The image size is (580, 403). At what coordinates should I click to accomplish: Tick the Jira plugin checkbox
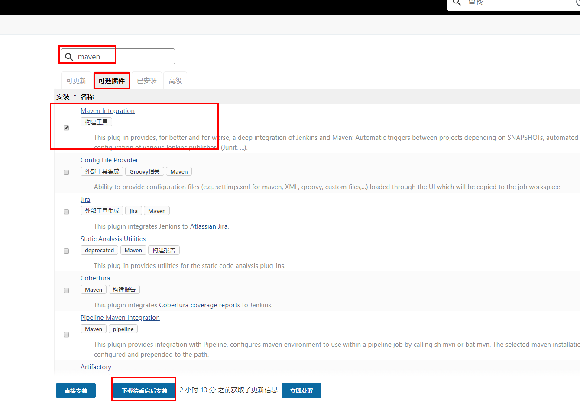click(66, 212)
